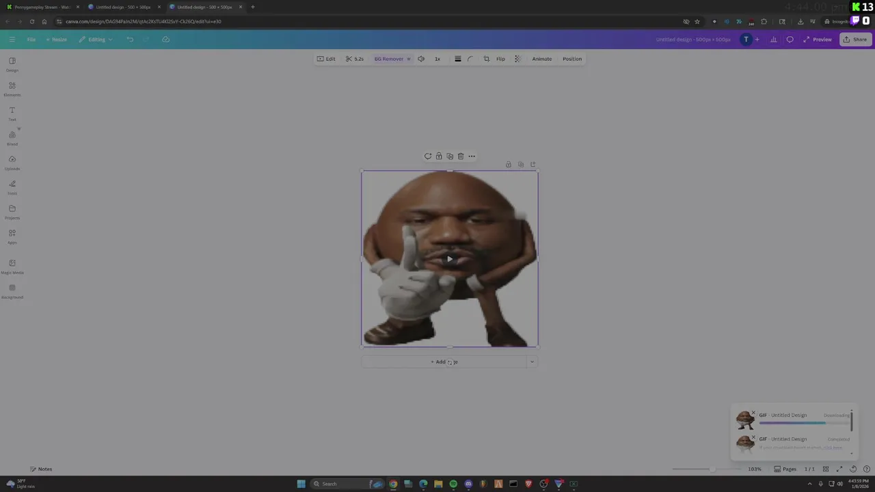875x492 pixels.
Task: Open the Design panel in sidebar
Action: (12, 64)
